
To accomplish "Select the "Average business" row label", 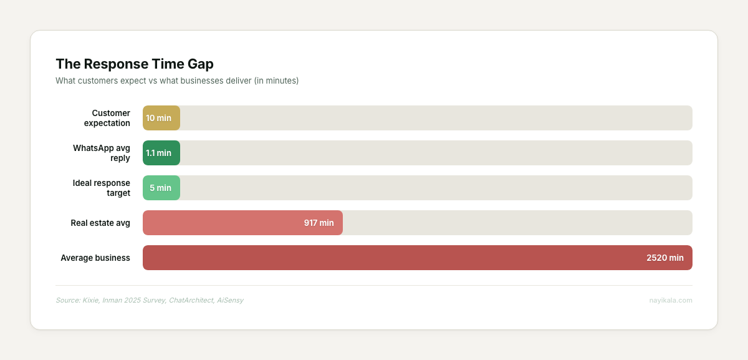I will point(95,258).
